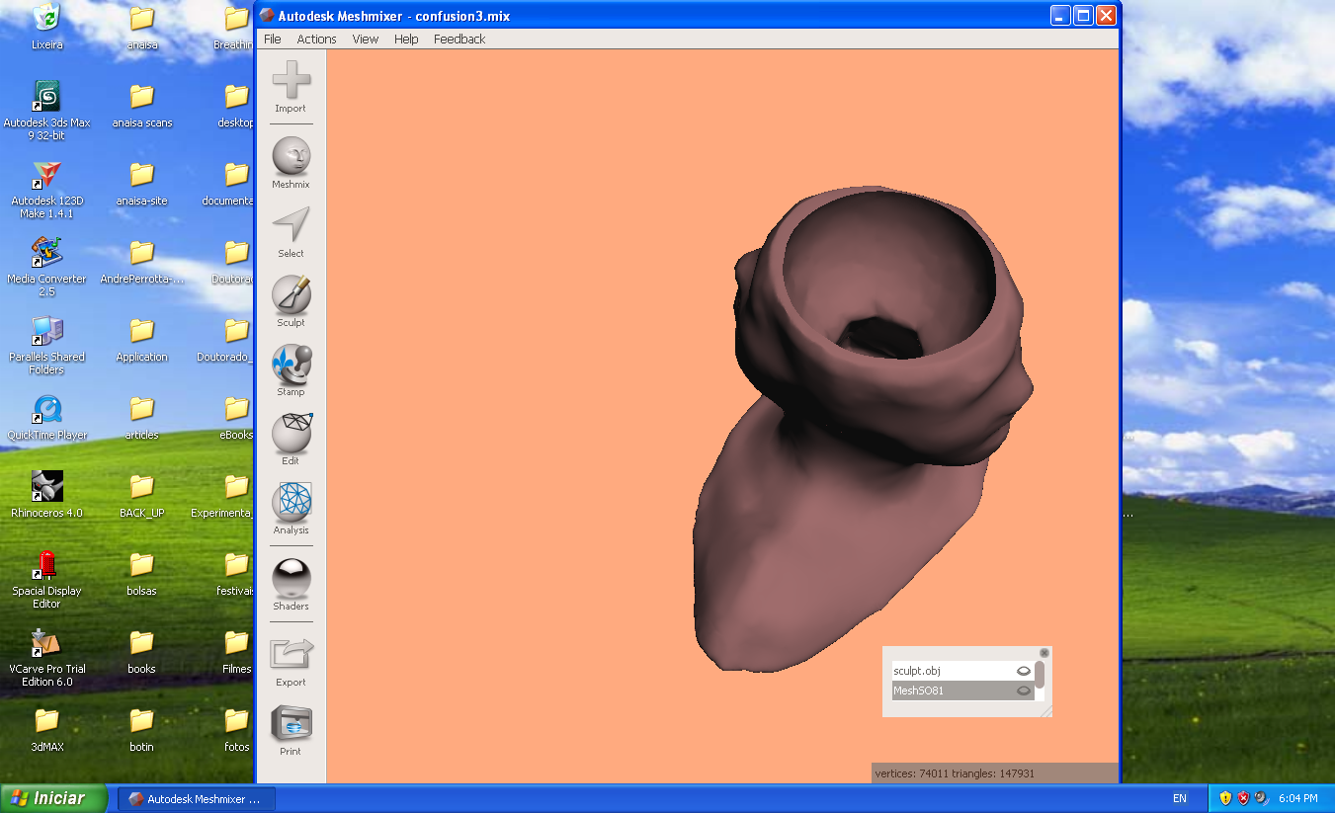Select Media Converter 2.5 desktop shortcut
Screen dimensions: 1335x813
coord(46,267)
